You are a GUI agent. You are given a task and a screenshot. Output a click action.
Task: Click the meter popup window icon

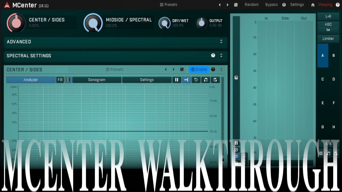236,150
